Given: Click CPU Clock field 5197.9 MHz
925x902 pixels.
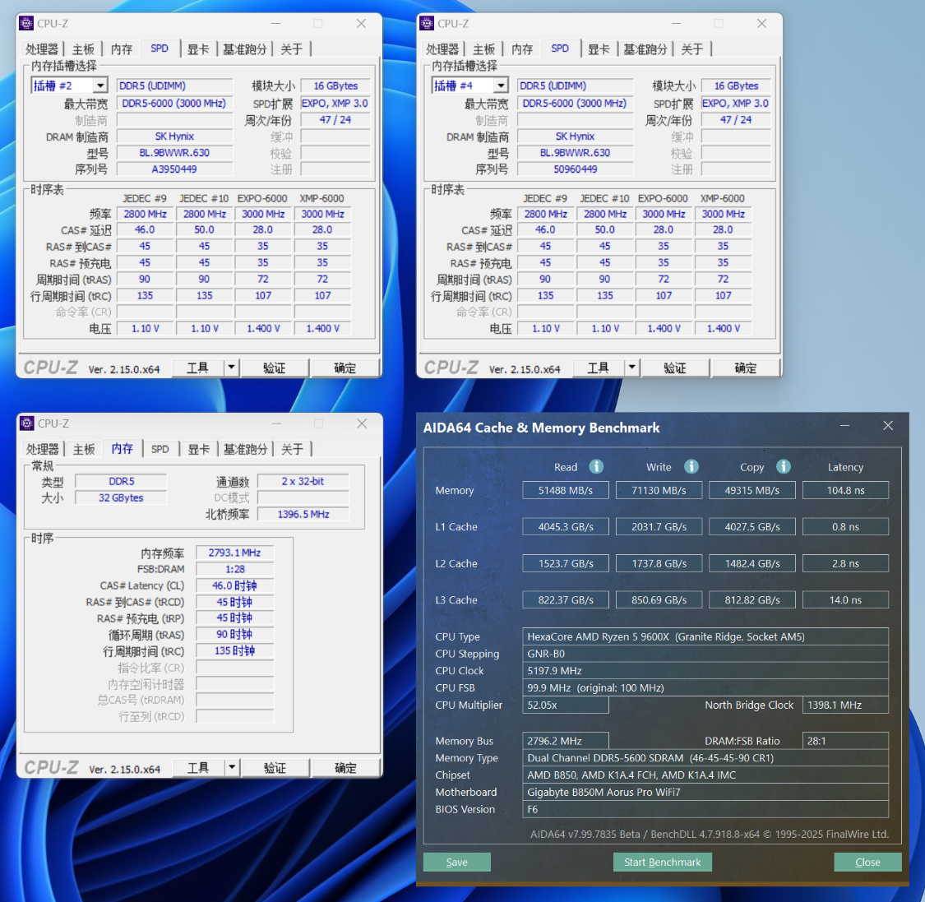Looking at the screenshot, I should click(x=705, y=671).
